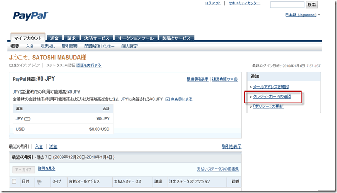This screenshot has width=337, height=193.
Task: Select the 入金 submenu item
Action: [30, 46]
